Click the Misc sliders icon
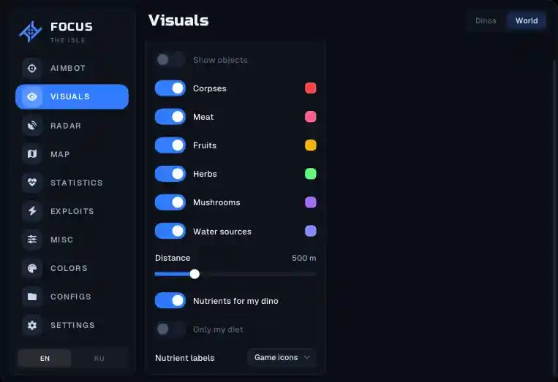The image size is (558, 382). pos(32,240)
